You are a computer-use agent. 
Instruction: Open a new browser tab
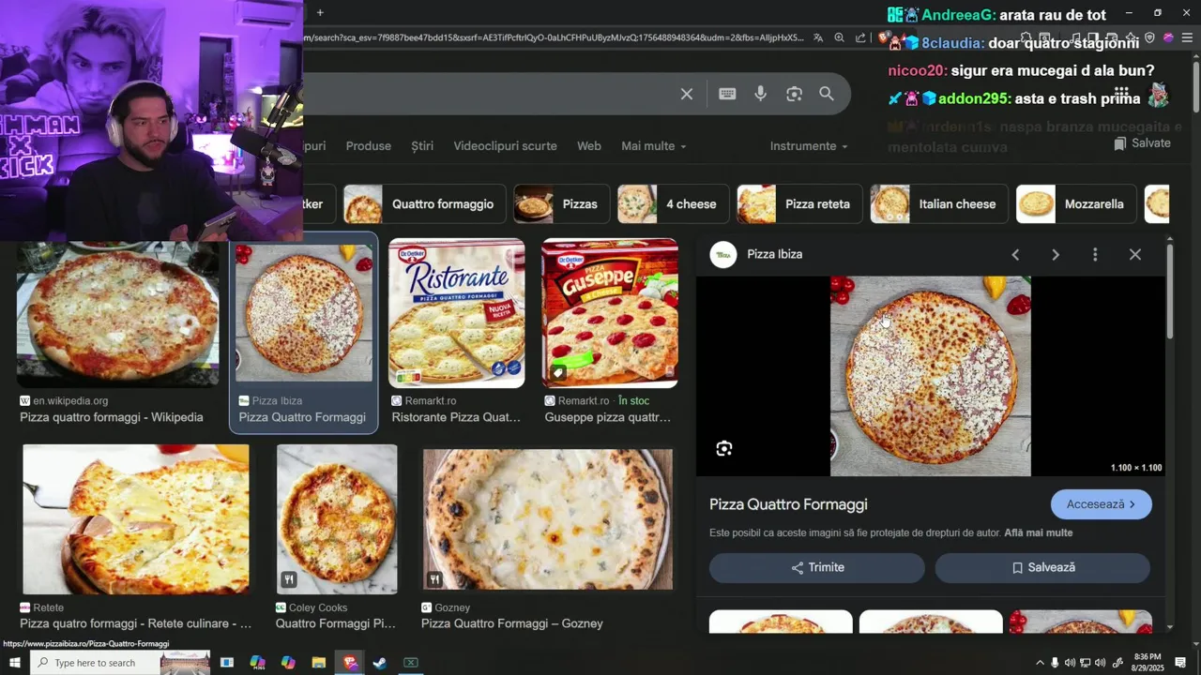click(320, 12)
